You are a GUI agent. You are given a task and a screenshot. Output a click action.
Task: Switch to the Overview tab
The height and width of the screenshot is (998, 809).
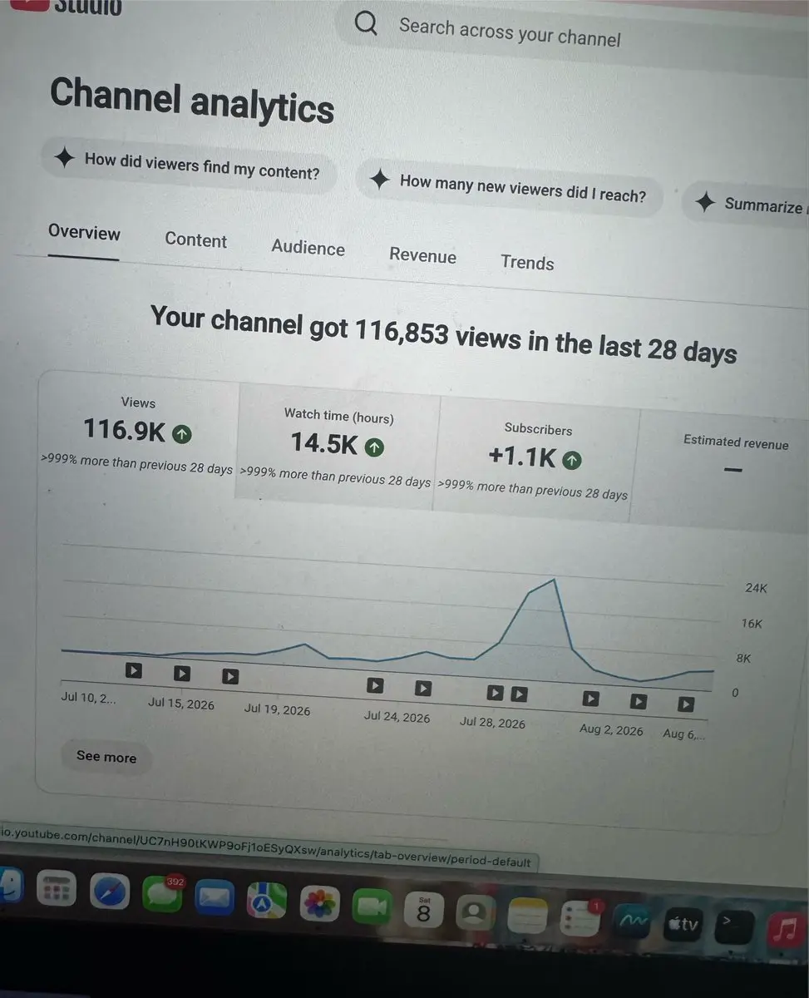click(84, 232)
